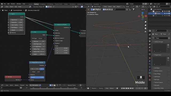Collapse the Spiral node

tap(10, 14)
